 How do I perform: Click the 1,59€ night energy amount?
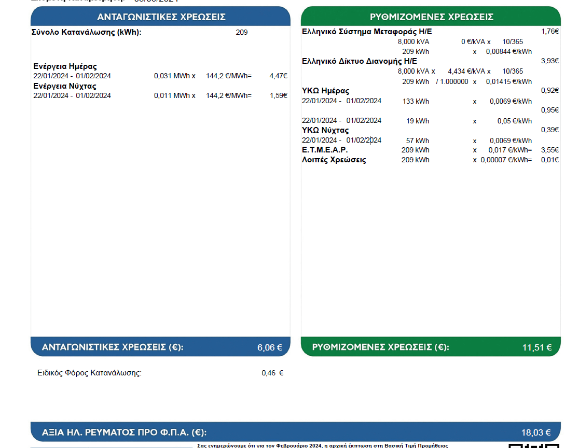click(x=278, y=96)
